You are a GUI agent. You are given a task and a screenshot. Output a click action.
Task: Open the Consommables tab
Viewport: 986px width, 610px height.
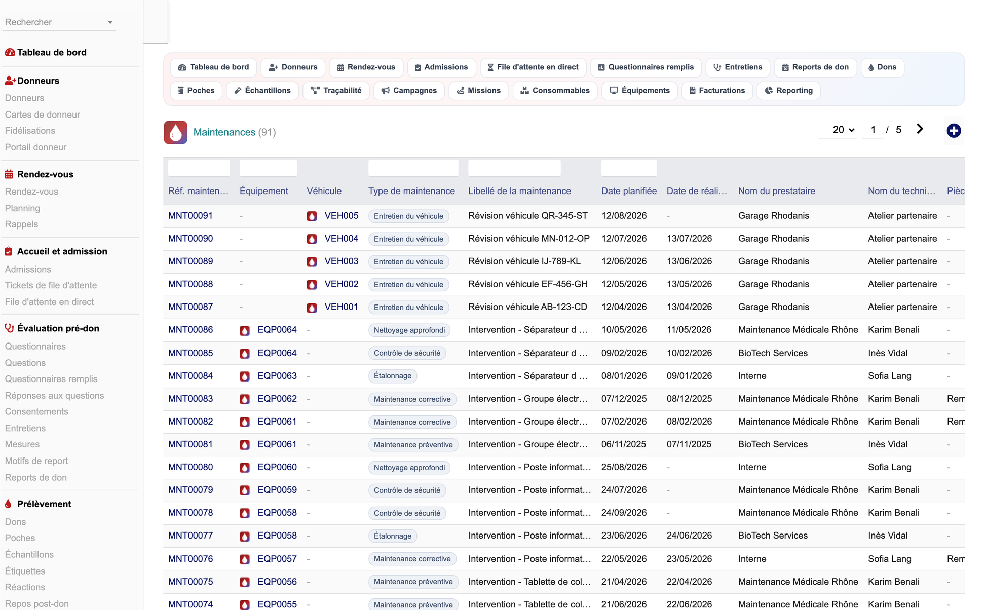(555, 91)
